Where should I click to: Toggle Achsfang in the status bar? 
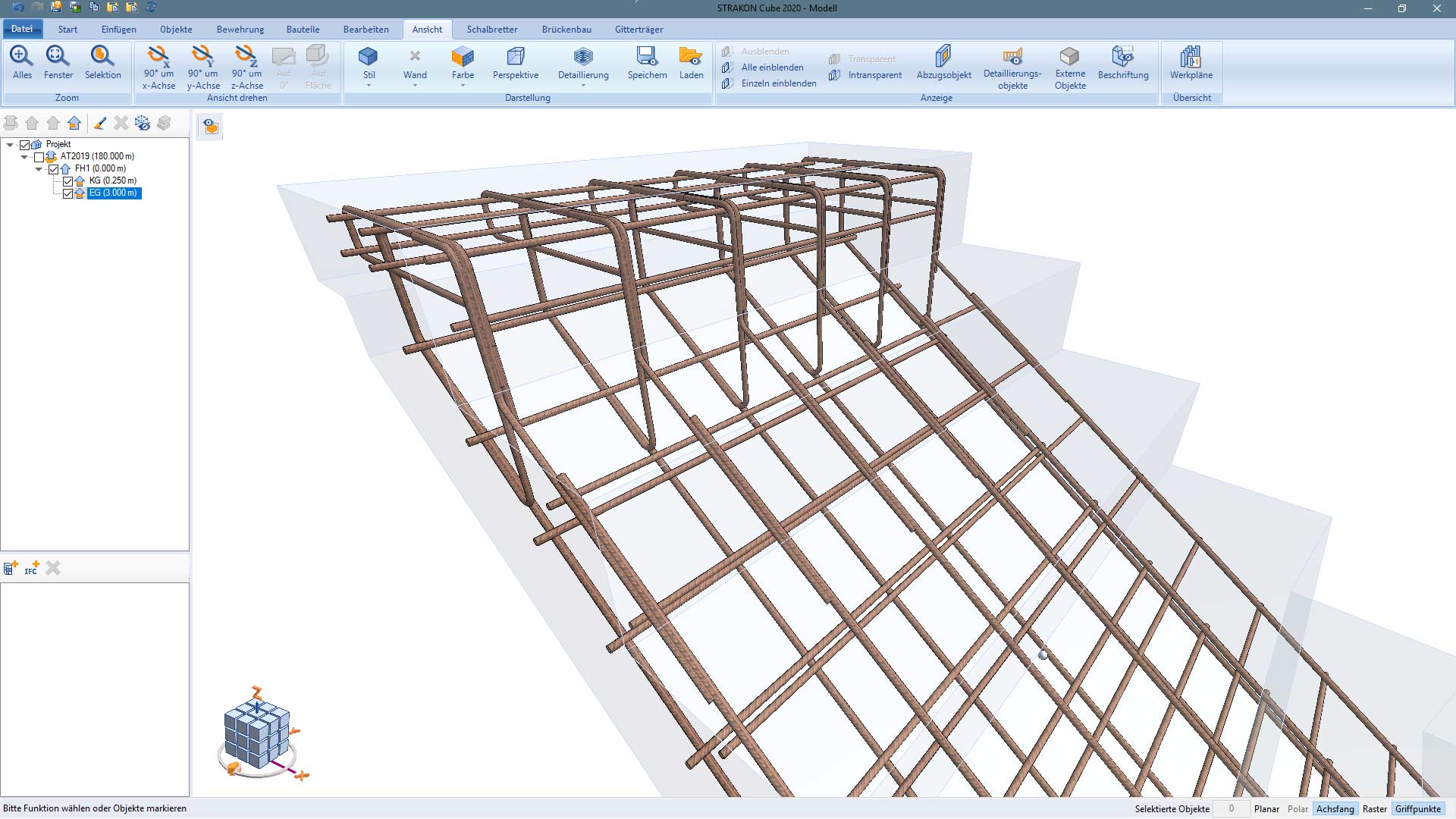1335,809
